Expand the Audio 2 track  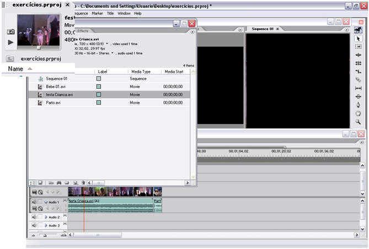coord(46,218)
